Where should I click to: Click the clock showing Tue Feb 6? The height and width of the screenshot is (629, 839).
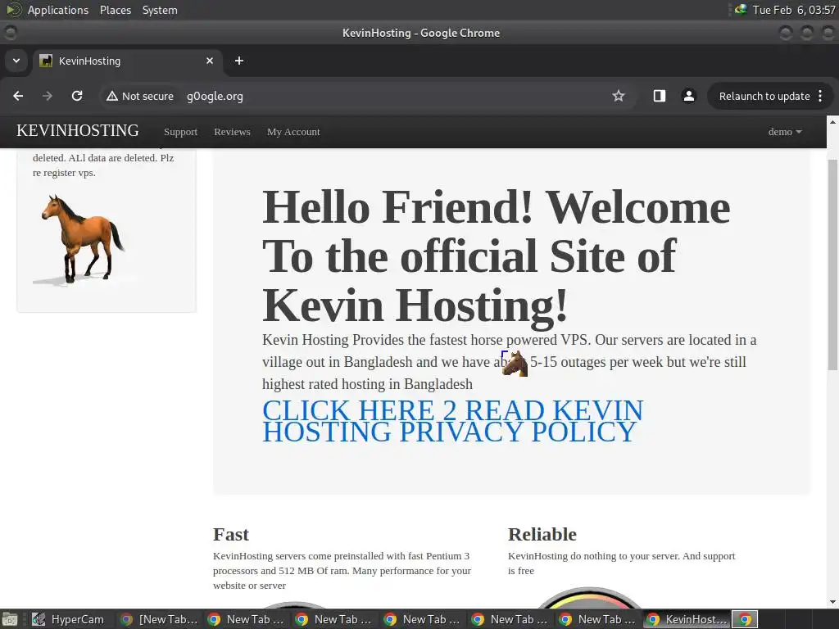pyautogui.click(x=794, y=10)
